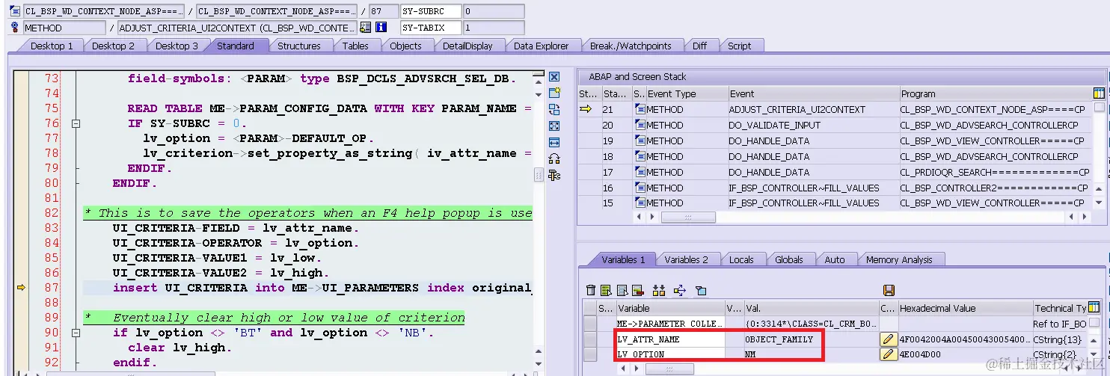The height and width of the screenshot is (376, 1110).
Task: Click the document icon left of the program name field
Action: 15,11
